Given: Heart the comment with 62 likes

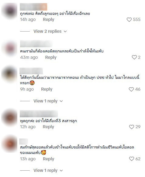Looking at the screenshot, I should [x=132, y=159].
